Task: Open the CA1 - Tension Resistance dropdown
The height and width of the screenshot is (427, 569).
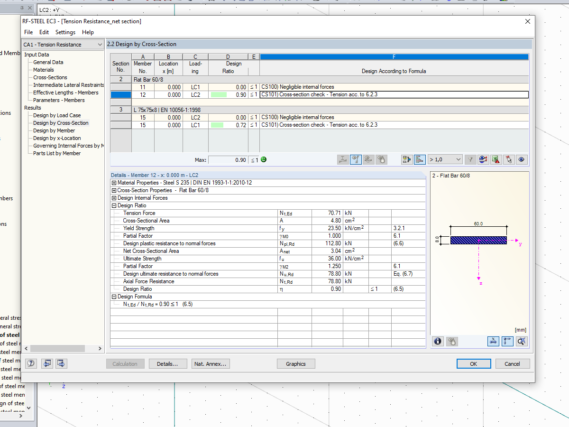Action: coord(101,44)
